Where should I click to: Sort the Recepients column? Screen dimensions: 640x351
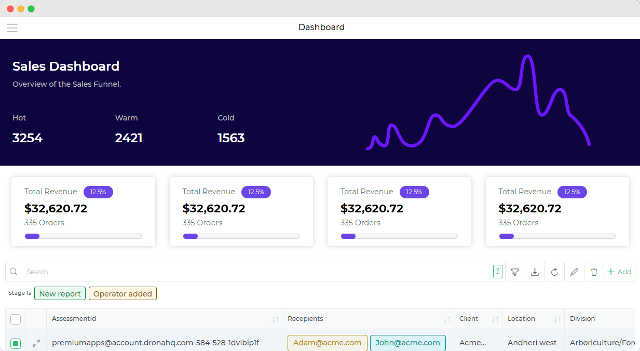pyautogui.click(x=446, y=319)
